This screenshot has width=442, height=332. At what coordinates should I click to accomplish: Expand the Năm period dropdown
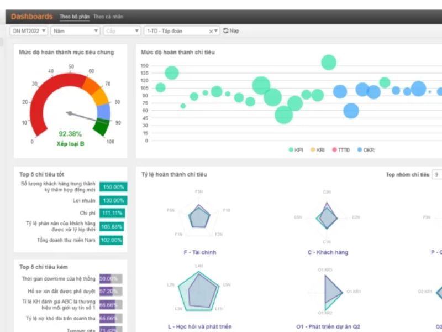click(75, 31)
